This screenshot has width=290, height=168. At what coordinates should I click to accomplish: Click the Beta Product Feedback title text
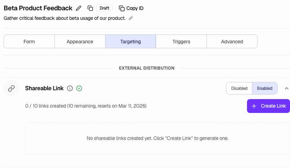pos(38,8)
